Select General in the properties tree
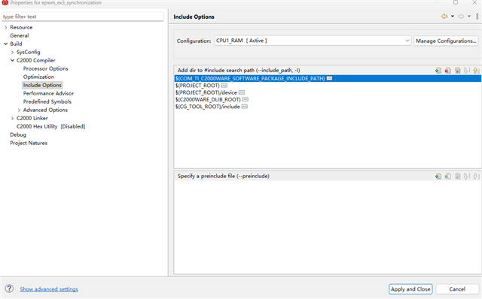 coord(20,35)
